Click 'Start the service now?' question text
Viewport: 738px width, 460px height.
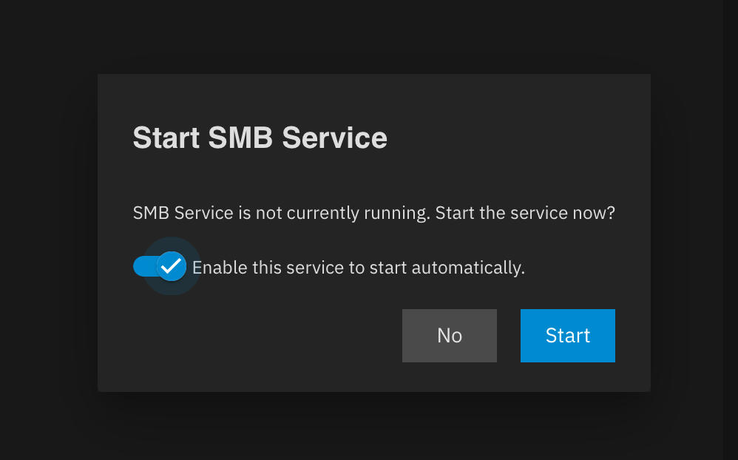[525, 214]
